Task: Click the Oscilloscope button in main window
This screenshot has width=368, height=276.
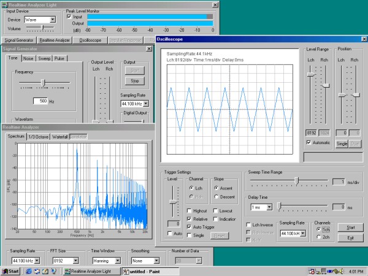Action: [90, 40]
